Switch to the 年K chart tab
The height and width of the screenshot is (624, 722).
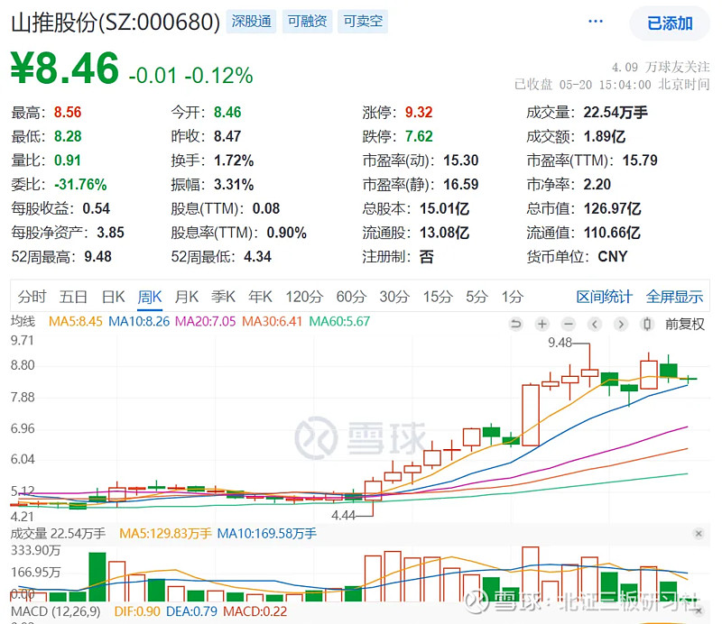(260, 297)
